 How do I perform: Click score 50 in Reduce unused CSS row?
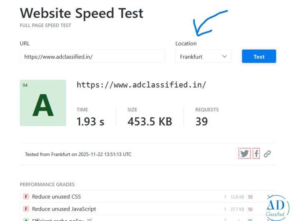pyautogui.click(x=250, y=197)
